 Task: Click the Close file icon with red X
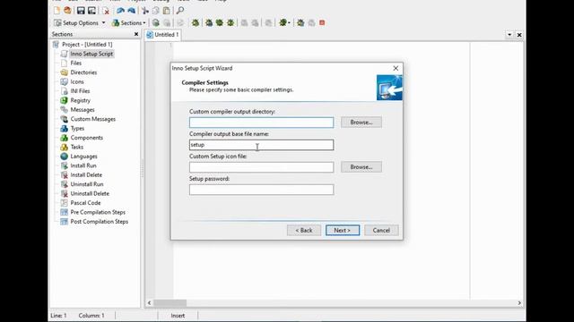(x=106, y=11)
